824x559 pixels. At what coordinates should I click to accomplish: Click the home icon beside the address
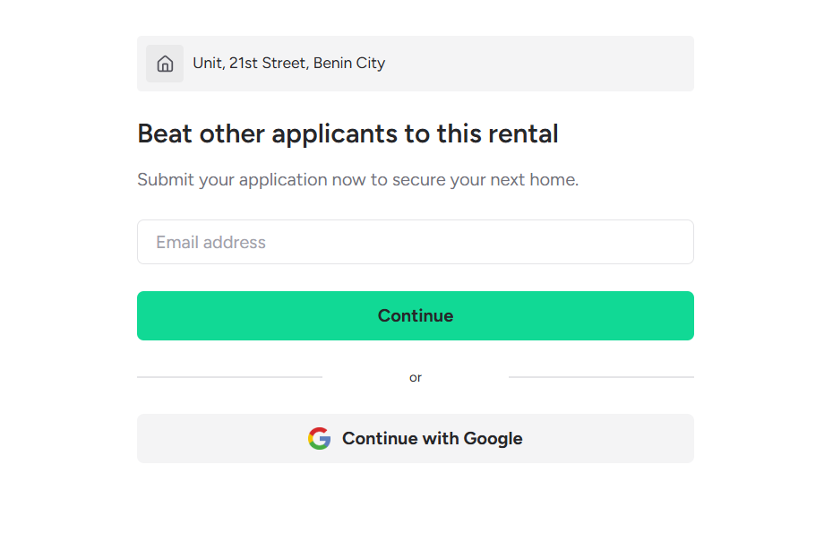click(x=165, y=64)
